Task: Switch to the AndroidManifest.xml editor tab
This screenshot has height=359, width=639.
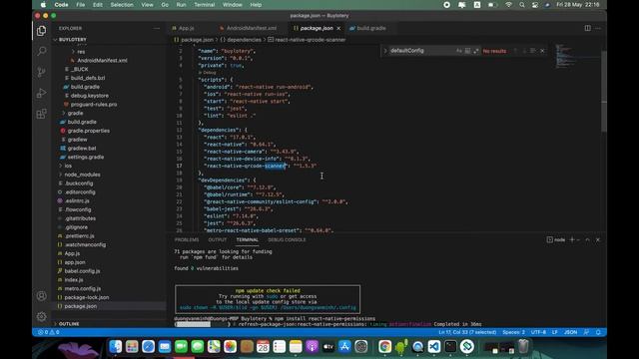Action: pos(252,29)
